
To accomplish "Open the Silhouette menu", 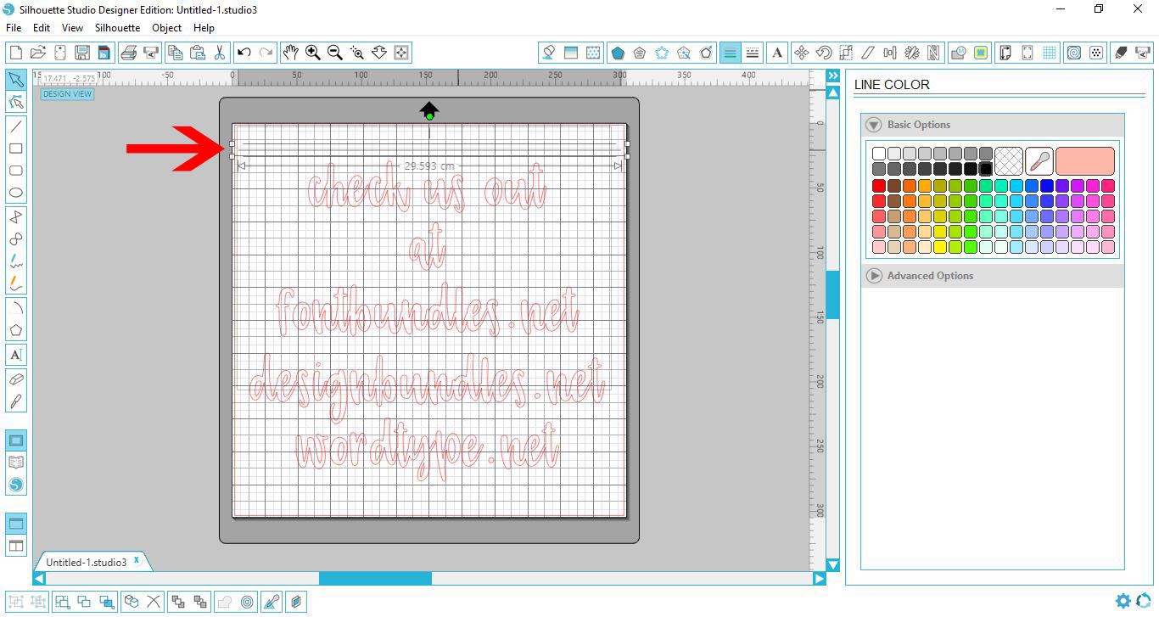I will pyautogui.click(x=116, y=27).
